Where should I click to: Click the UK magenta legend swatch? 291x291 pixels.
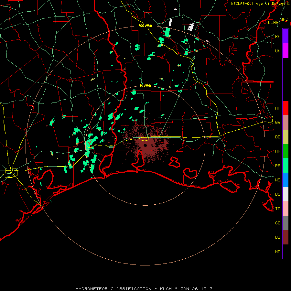pyautogui.click(x=286, y=51)
